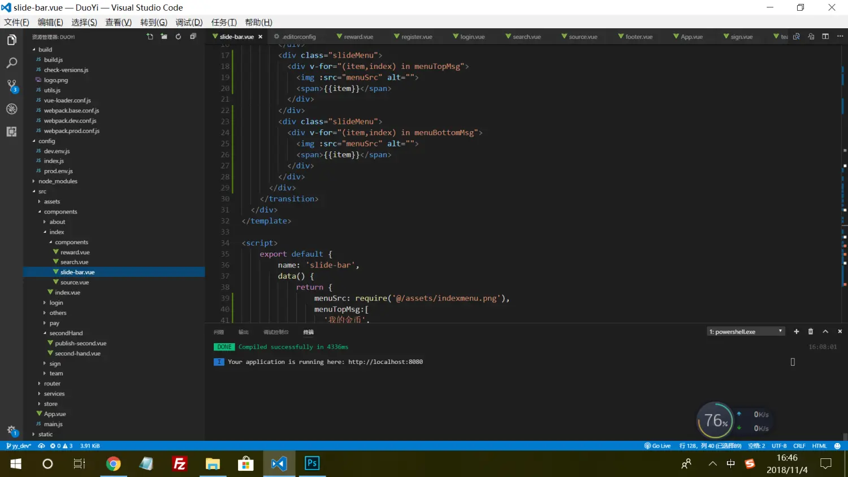Viewport: 848px width, 477px height.
Task: Open the Extensions view in activity bar
Action: point(11,132)
